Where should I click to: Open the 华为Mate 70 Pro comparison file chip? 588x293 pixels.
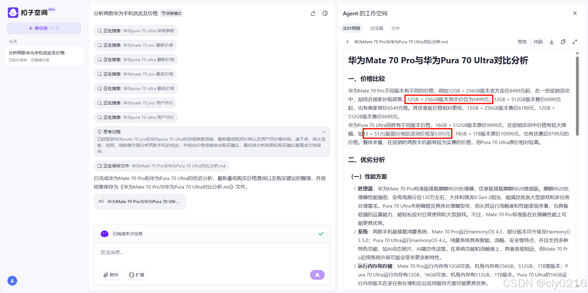click(x=140, y=201)
